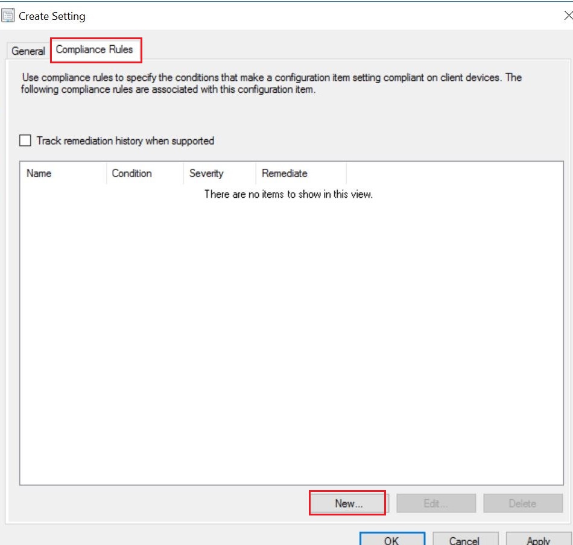Click inside the empty compliance rules list

[x=288, y=338]
